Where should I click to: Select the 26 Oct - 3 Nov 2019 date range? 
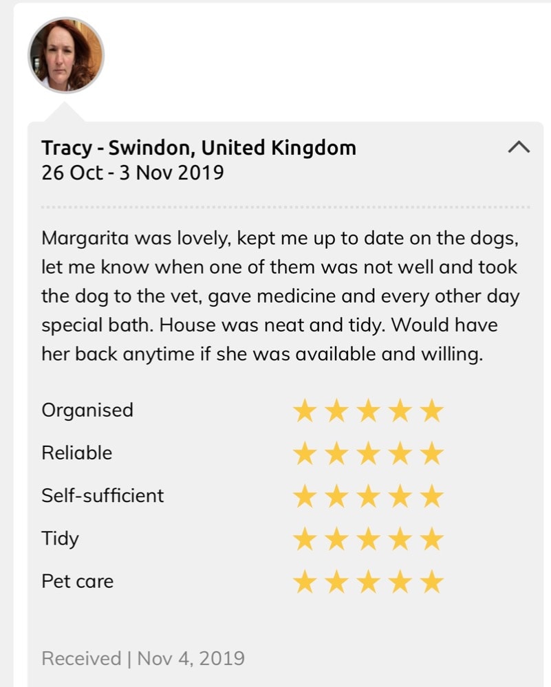(x=133, y=172)
